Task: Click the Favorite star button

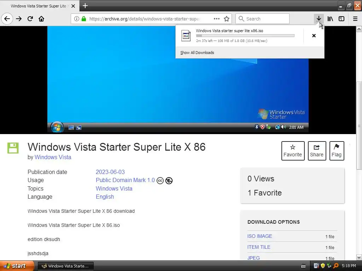Action: pyautogui.click(x=293, y=151)
